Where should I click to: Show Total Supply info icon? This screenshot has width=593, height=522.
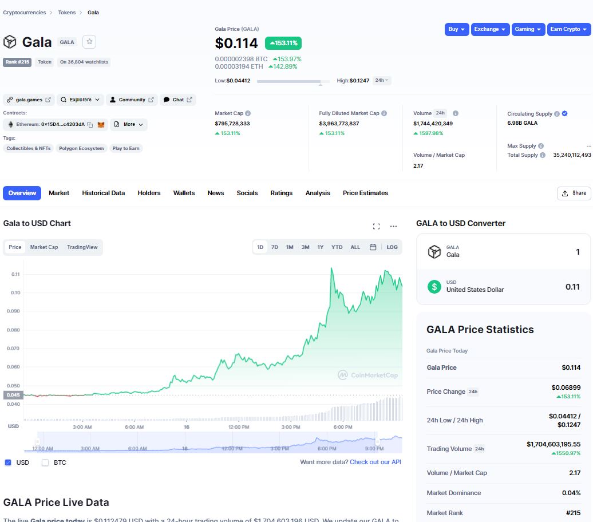click(542, 155)
